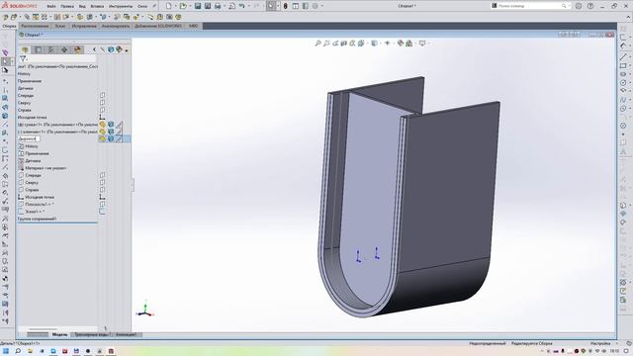Select Материал <не указан> tree item
633x356 pixels.
pyautogui.click(x=45, y=168)
